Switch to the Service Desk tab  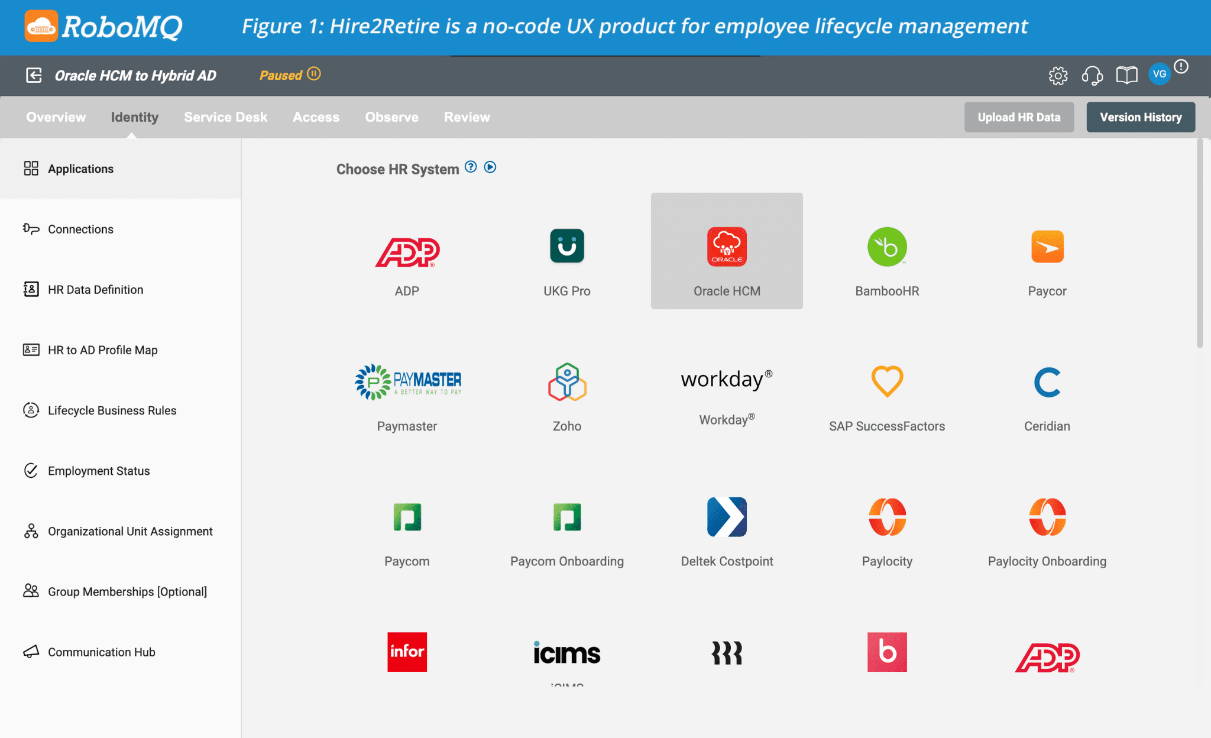[225, 116]
